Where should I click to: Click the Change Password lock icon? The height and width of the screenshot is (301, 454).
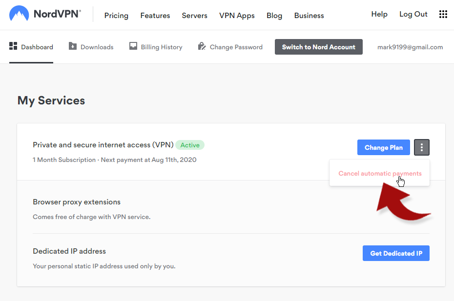202,46
